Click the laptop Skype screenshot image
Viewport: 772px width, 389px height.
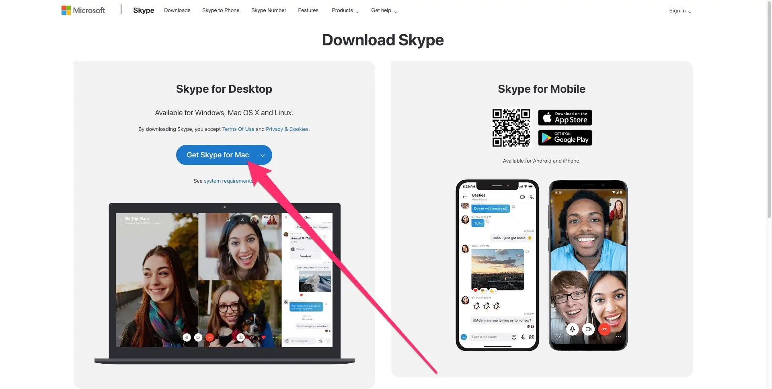pyautogui.click(x=224, y=283)
